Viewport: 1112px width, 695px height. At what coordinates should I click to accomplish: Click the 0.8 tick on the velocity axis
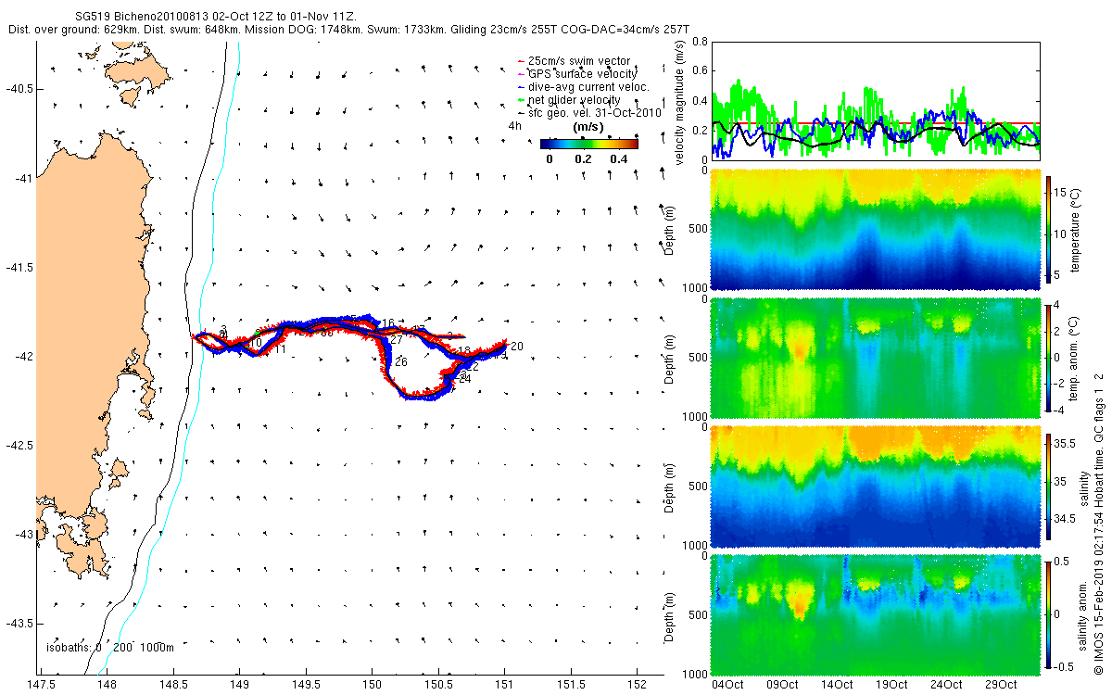click(700, 42)
